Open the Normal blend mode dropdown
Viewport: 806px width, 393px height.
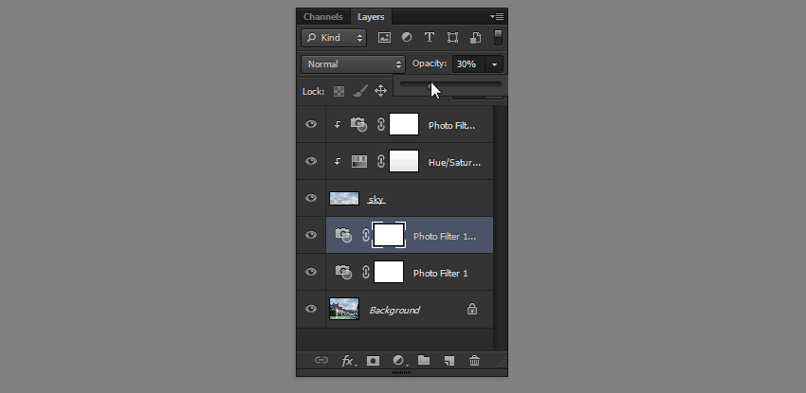353,64
